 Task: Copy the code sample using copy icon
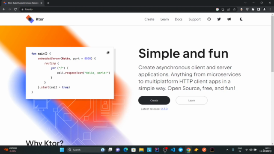[x=108, y=53]
